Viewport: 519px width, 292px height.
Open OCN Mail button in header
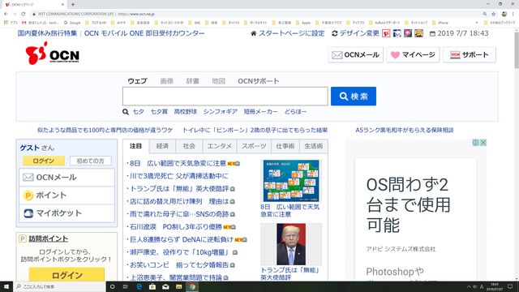pos(355,54)
